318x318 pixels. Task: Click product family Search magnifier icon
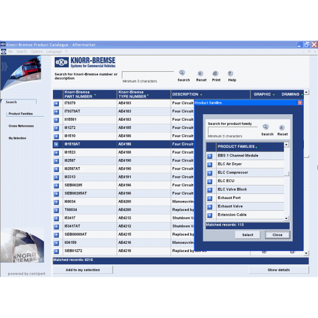pos(266,127)
